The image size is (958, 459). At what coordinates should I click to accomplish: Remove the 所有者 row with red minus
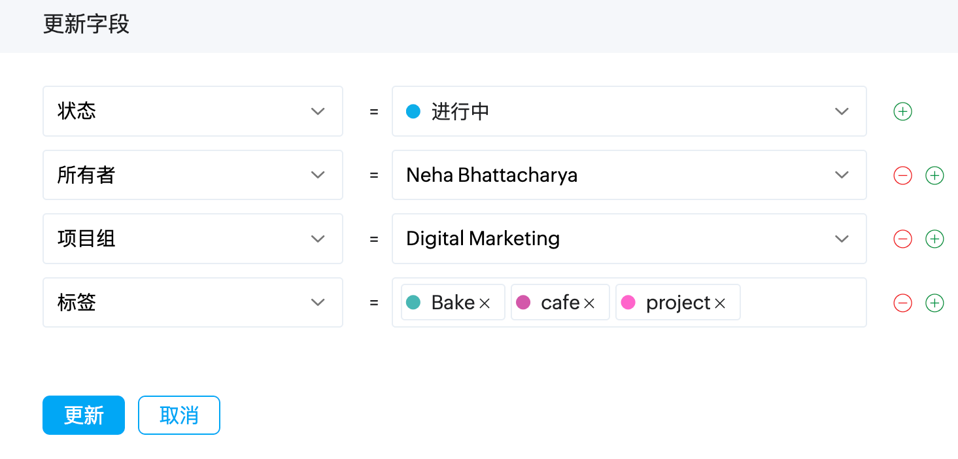(x=902, y=175)
